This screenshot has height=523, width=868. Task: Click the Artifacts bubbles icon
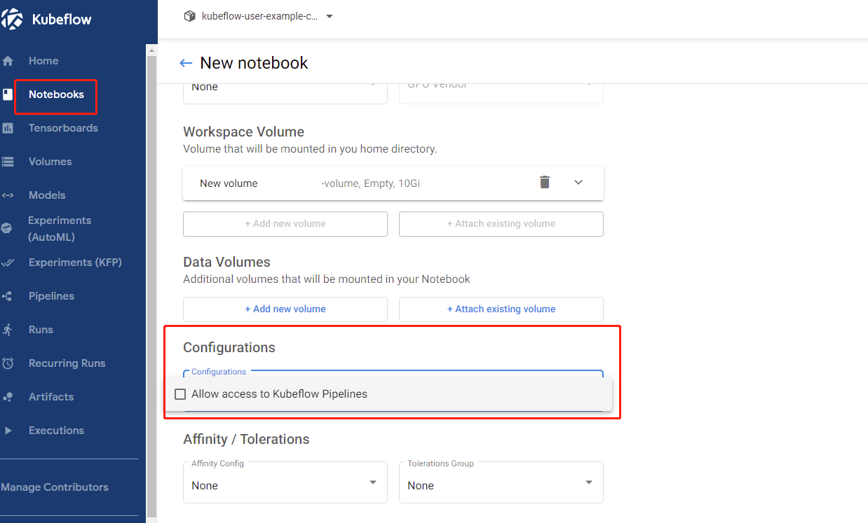8,397
